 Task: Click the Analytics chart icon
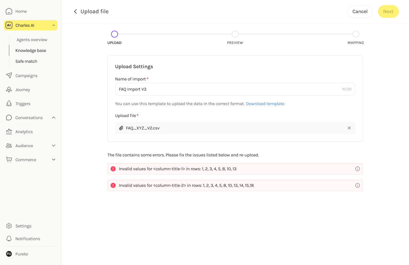pos(9,132)
